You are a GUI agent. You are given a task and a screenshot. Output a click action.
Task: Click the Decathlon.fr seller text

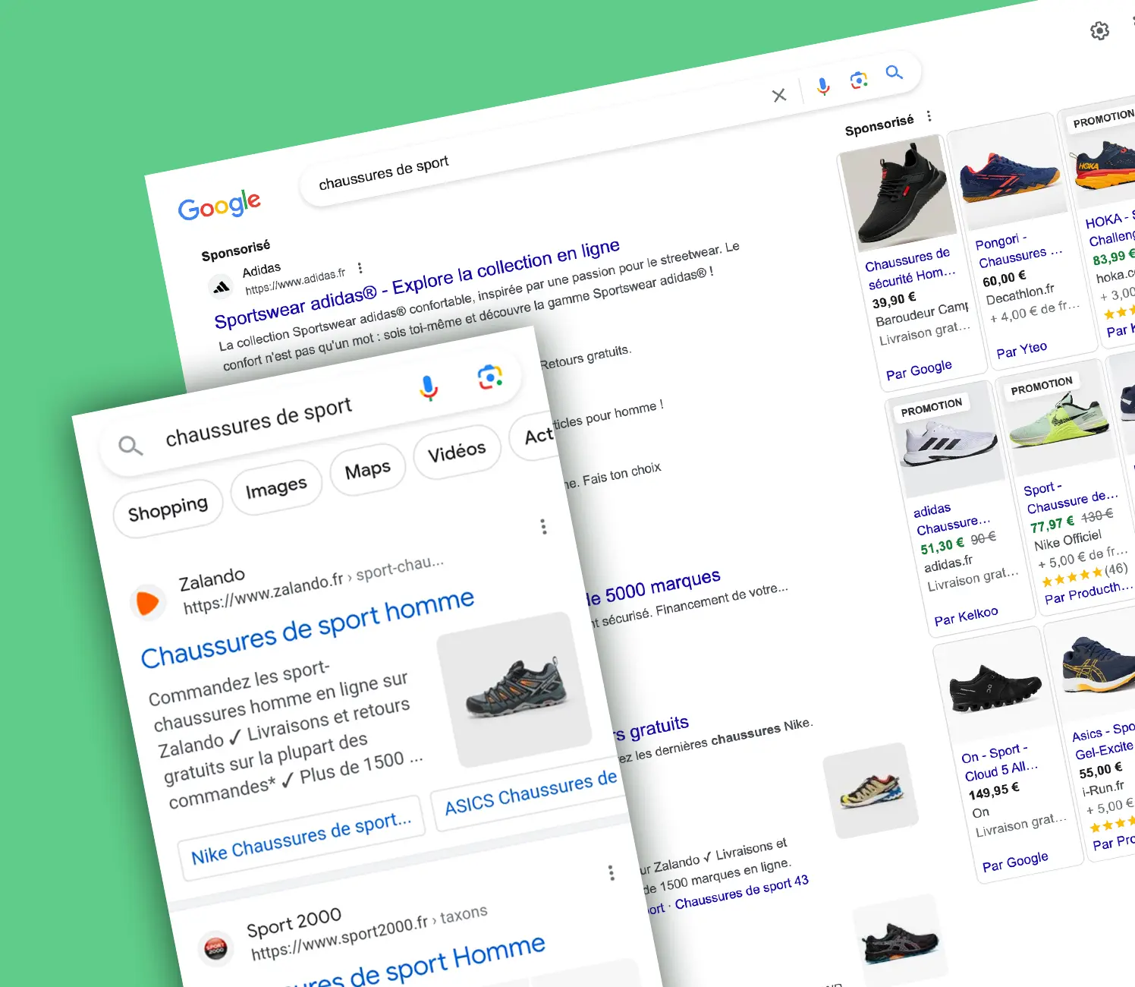[x=1020, y=294]
